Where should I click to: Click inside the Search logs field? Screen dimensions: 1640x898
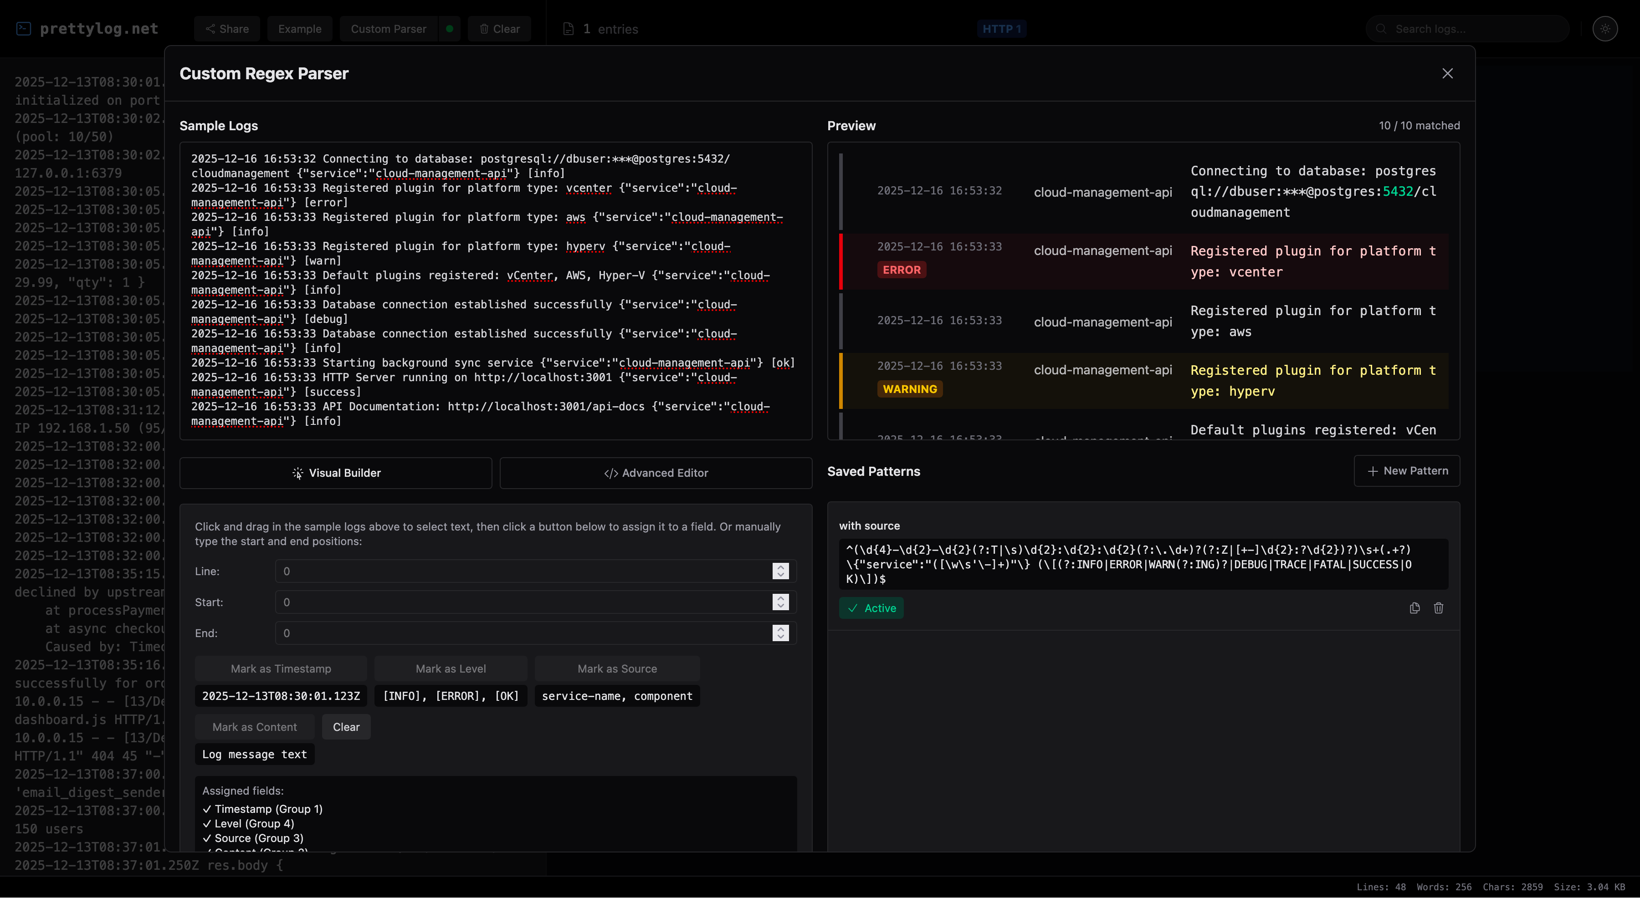(x=1464, y=29)
